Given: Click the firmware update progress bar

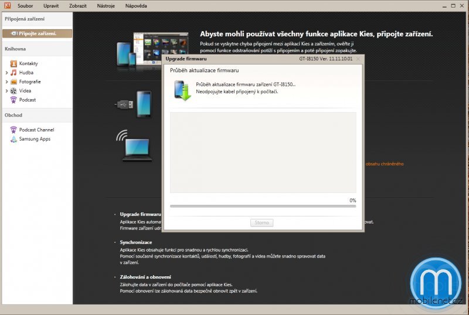Looking at the screenshot, I should pos(263,206).
